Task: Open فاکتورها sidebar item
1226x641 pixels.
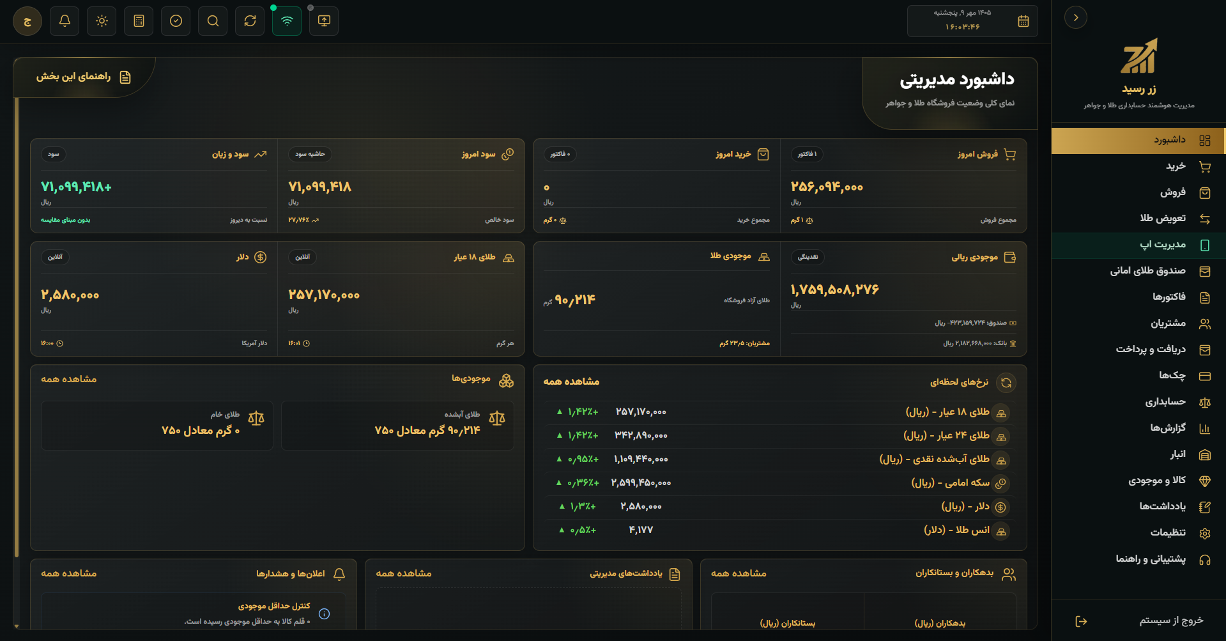Action: coord(1138,298)
